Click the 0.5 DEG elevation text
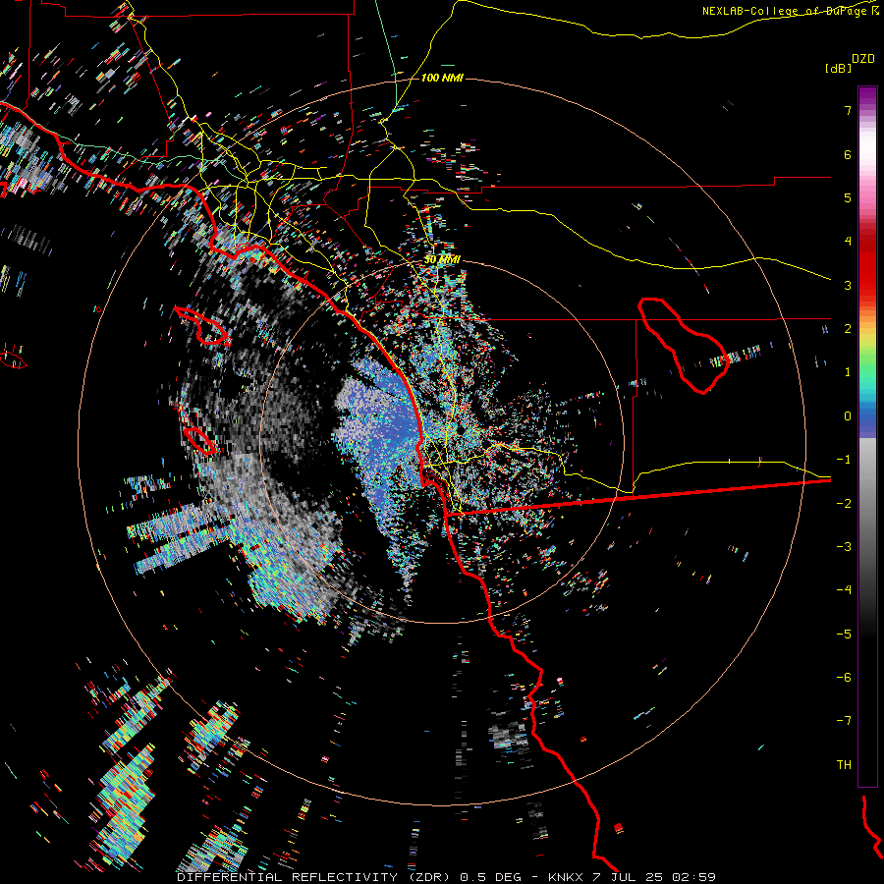The width and height of the screenshot is (884, 884). click(490, 877)
